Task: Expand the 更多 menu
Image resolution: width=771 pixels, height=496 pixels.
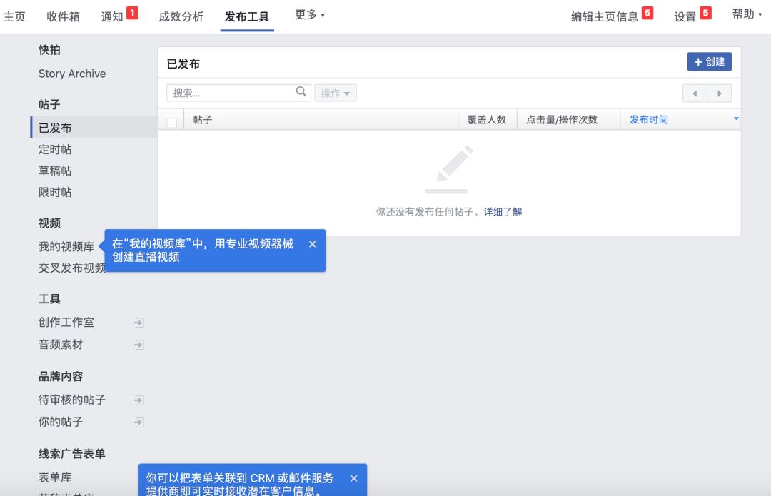Action: coord(310,15)
